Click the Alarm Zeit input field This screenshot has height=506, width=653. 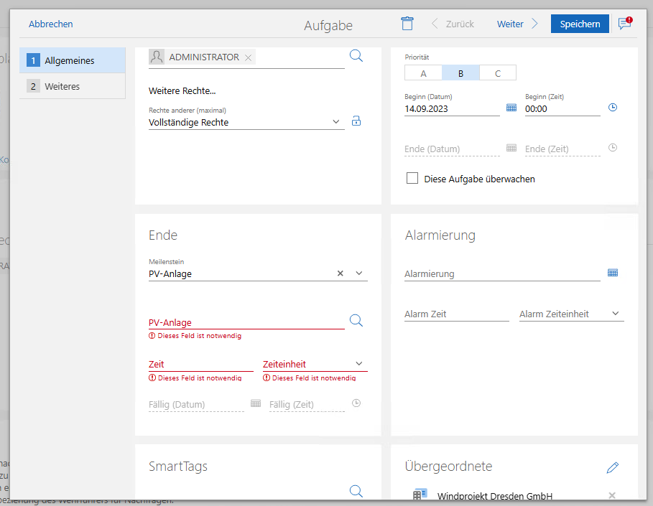click(x=455, y=314)
